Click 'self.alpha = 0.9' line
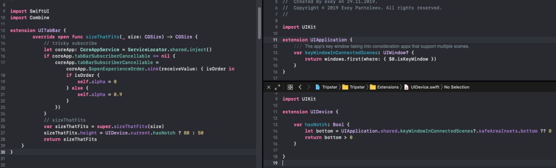The height and width of the screenshot is (168, 556). coord(100,94)
